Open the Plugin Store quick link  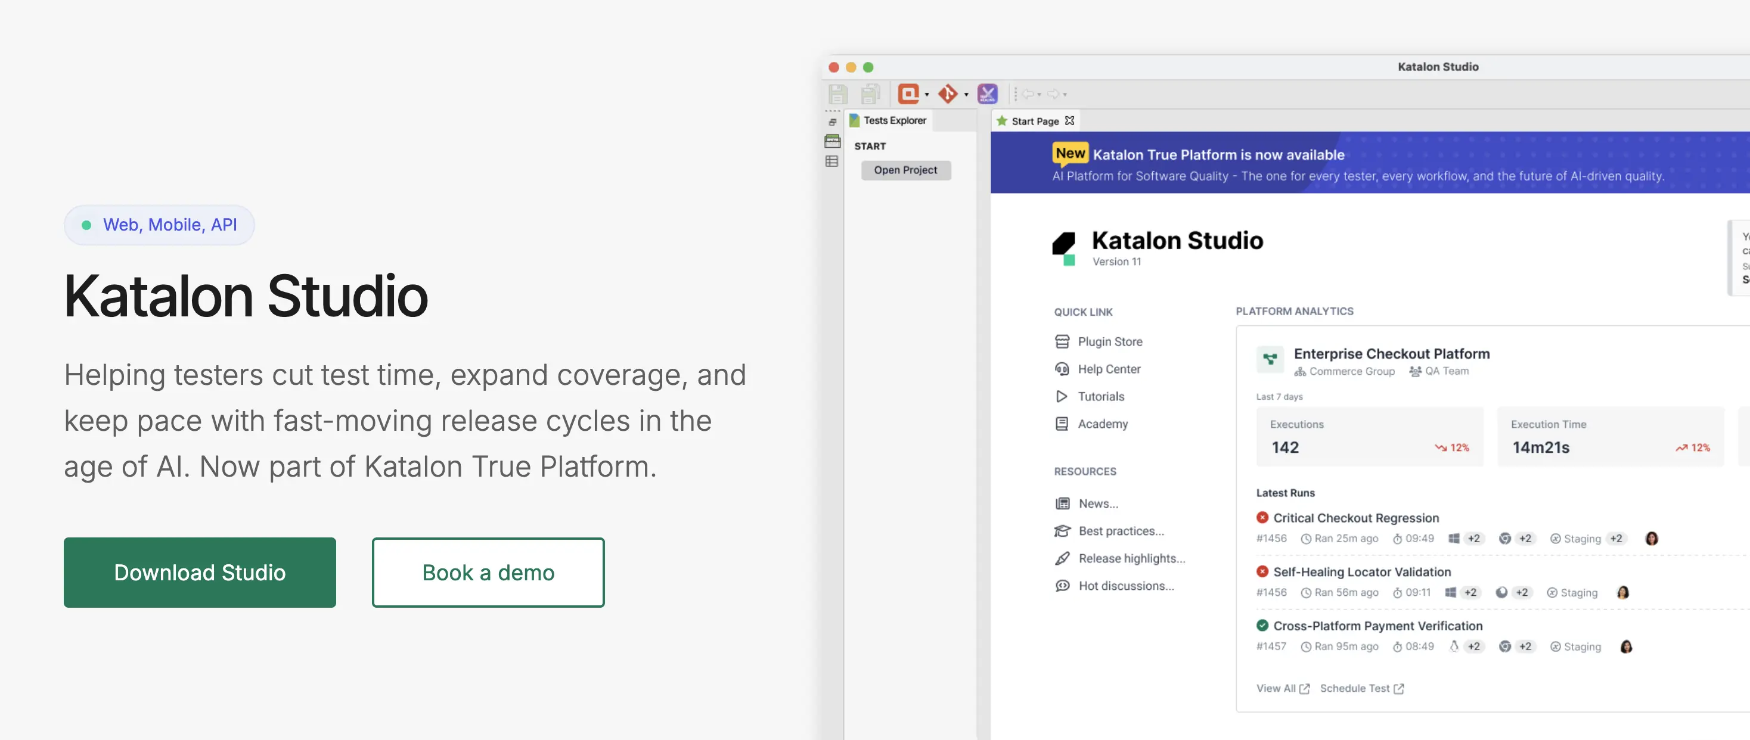pos(1109,341)
